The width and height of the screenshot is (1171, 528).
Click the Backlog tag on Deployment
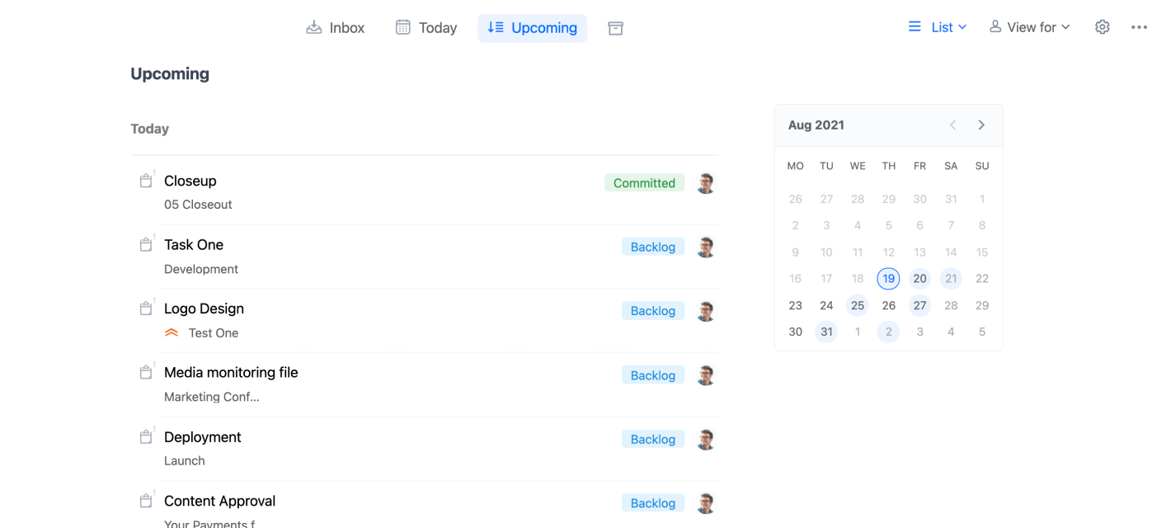click(653, 439)
